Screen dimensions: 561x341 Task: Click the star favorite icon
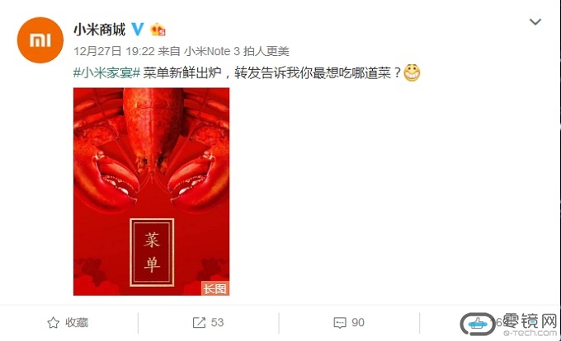coord(54,322)
